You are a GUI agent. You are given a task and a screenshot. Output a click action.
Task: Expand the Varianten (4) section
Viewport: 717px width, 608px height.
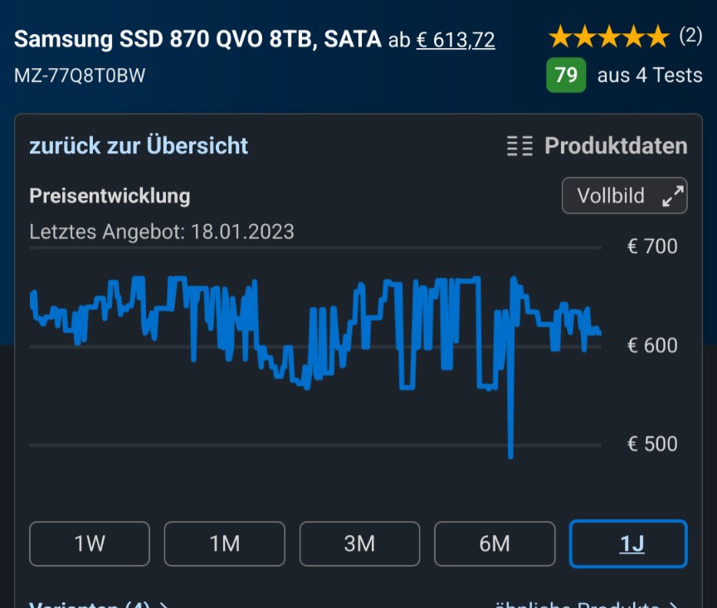[100, 604]
